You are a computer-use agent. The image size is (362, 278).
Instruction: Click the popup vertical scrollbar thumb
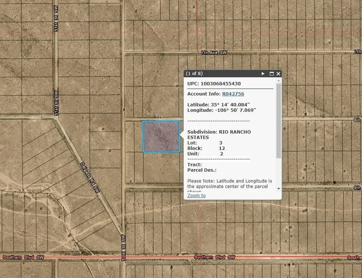click(x=278, y=121)
